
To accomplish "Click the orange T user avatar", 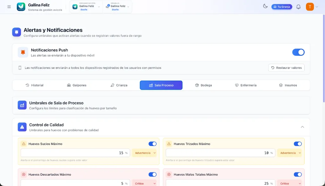I will coord(310,7).
